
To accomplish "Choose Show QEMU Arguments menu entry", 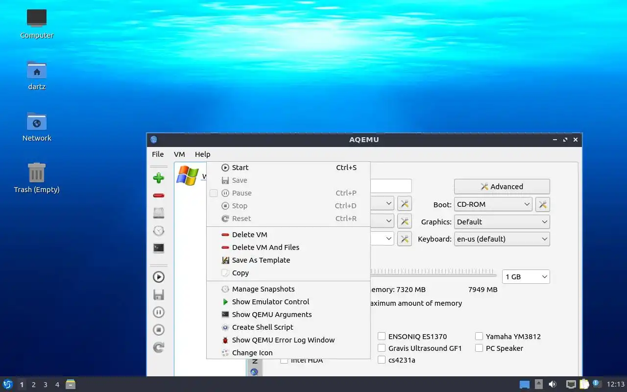I will click(288, 315).
